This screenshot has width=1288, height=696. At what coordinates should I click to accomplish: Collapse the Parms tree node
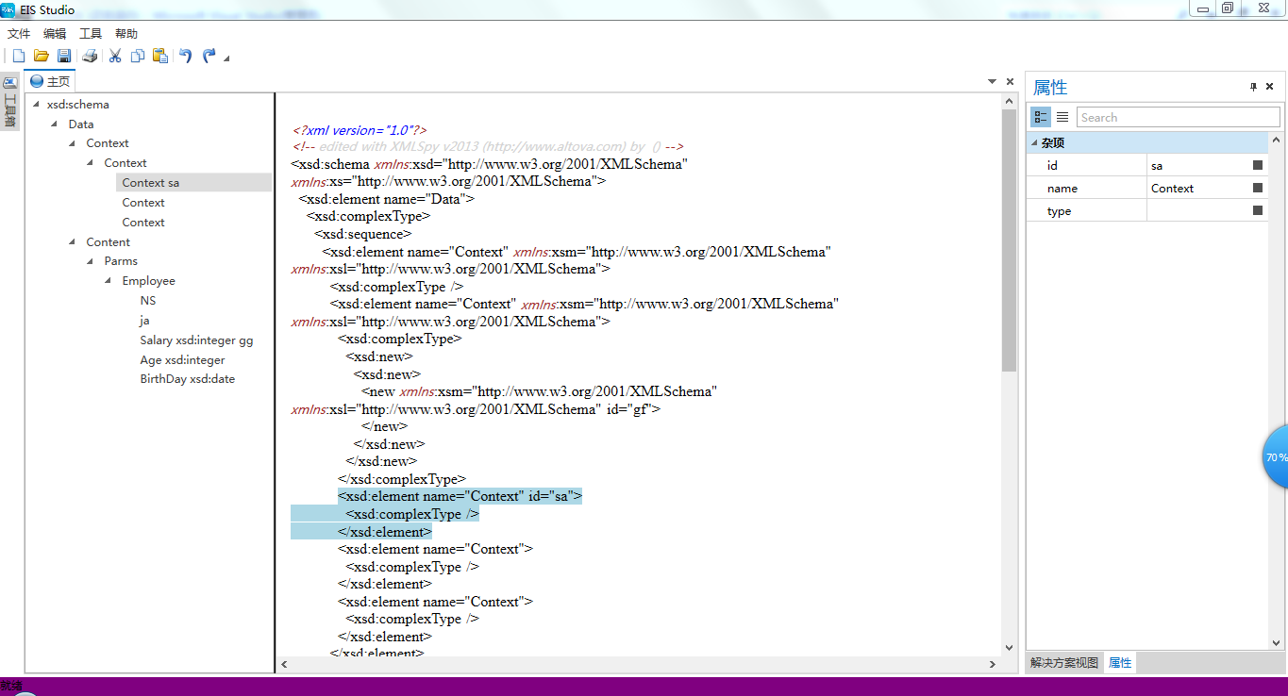pos(92,261)
